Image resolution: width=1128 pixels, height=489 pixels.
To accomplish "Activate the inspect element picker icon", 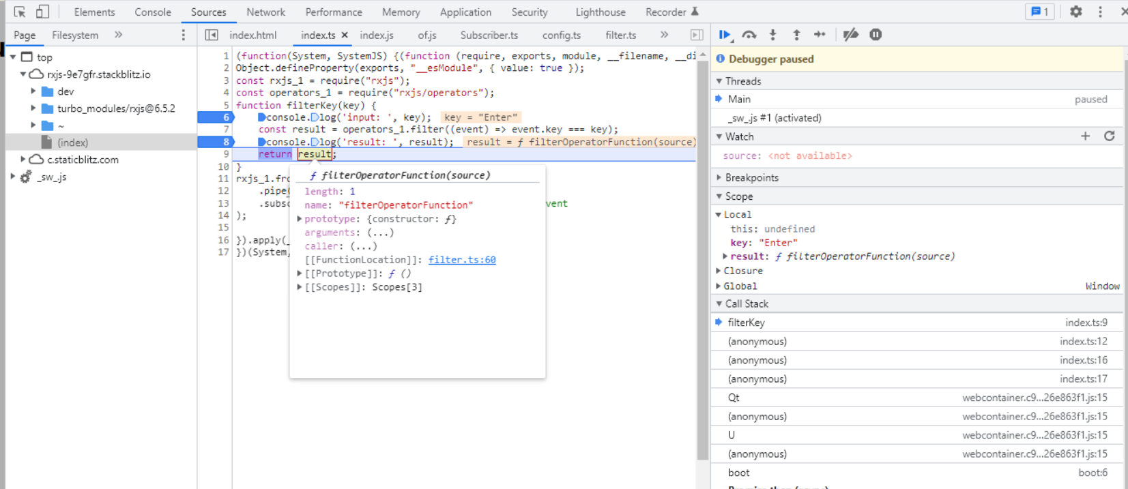I will click(x=20, y=12).
